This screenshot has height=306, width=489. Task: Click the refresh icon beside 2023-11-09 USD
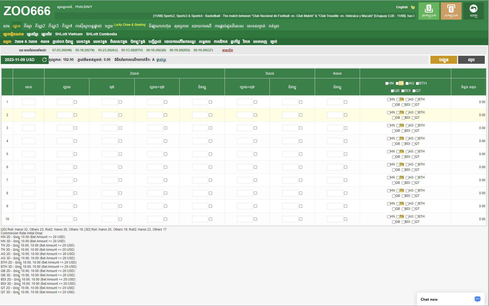coord(44,60)
